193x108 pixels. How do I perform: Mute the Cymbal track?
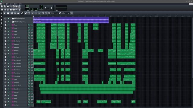tap(8, 92)
